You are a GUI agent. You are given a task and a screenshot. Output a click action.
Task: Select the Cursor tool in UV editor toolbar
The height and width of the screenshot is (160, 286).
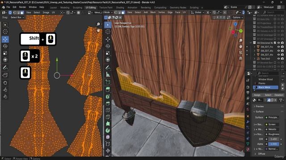point(5,32)
